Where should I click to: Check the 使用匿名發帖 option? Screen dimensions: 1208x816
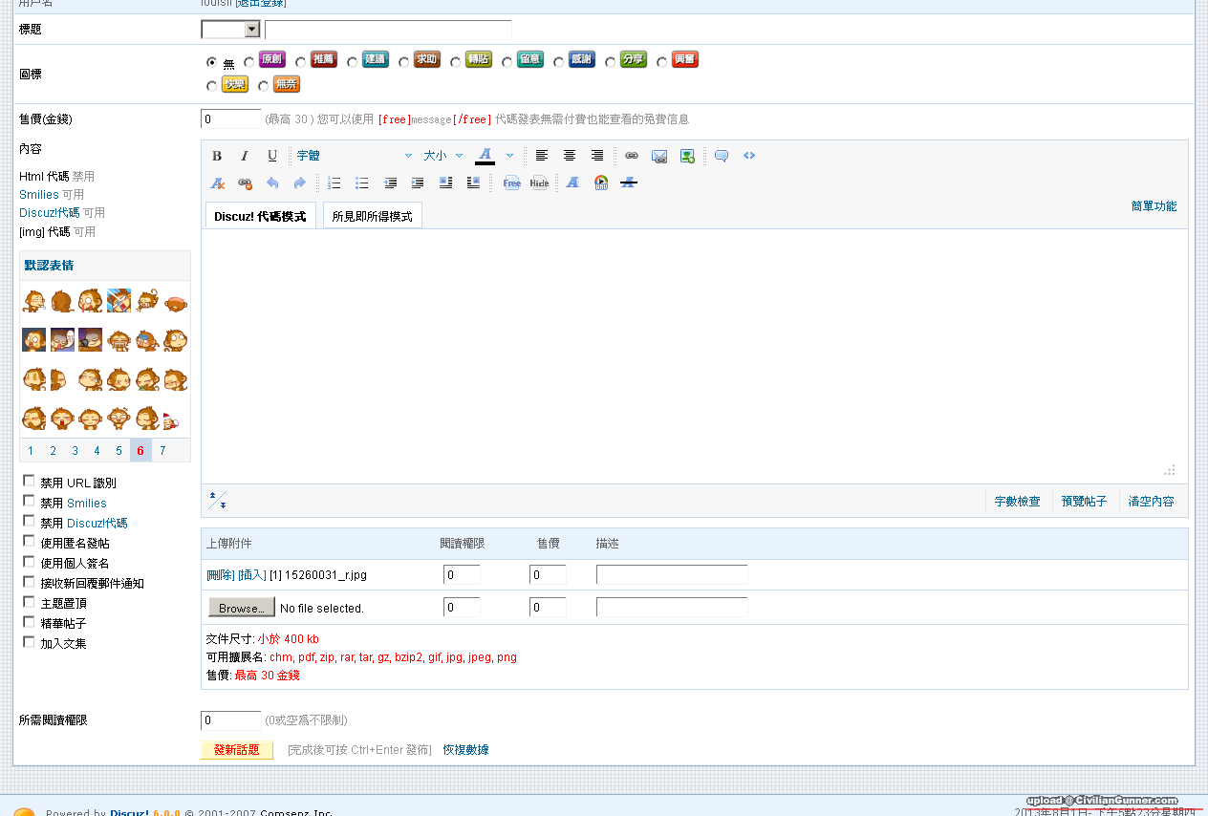[x=29, y=542]
